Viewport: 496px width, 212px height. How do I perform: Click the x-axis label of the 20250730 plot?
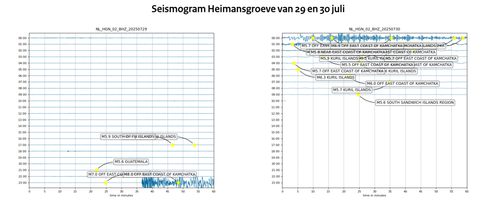[x=374, y=195]
